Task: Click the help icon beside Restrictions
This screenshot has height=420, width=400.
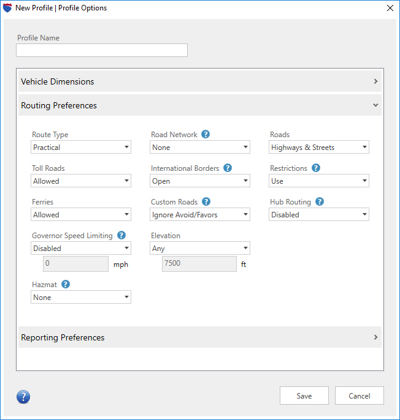Action: [316, 168]
